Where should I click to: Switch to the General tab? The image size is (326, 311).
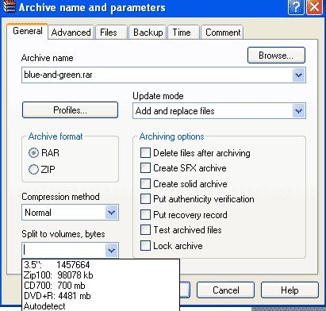[28, 31]
